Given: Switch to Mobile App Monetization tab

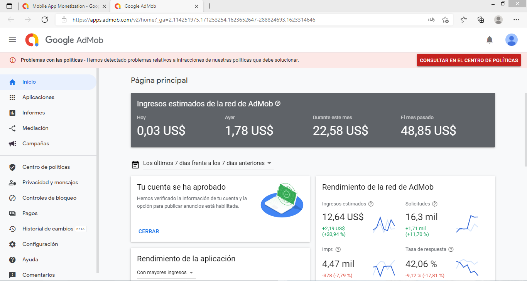Looking at the screenshot, I should 64,6.
